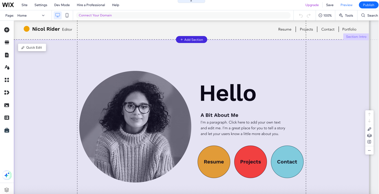Image resolution: width=379 pixels, height=194 pixels.
Task: Open the Layers icon at bottom left
Action: (7, 190)
